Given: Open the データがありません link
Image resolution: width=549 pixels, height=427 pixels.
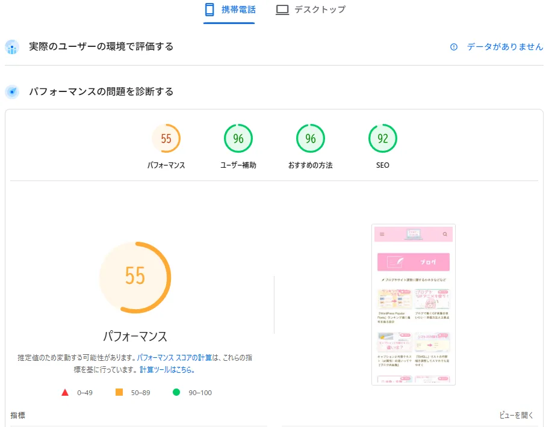Looking at the screenshot, I should (504, 47).
